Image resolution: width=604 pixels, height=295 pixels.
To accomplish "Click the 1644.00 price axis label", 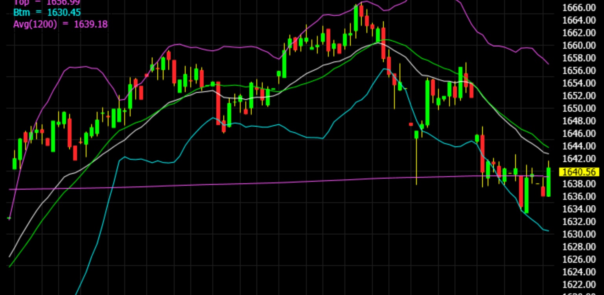I will [x=579, y=146].
